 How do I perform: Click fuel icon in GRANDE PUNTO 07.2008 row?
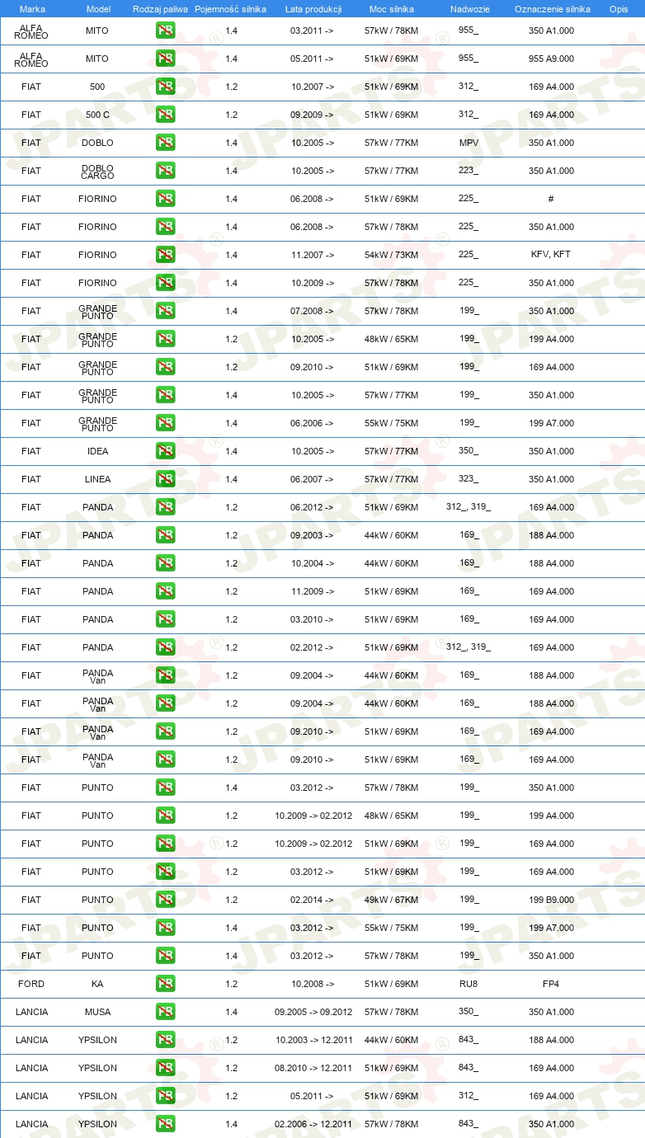pyautogui.click(x=165, y=312)
